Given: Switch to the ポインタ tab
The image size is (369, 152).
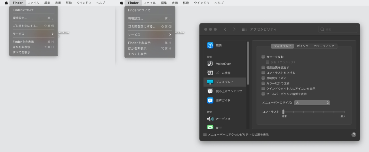Looking at the screenshot, I should [302, 46].
